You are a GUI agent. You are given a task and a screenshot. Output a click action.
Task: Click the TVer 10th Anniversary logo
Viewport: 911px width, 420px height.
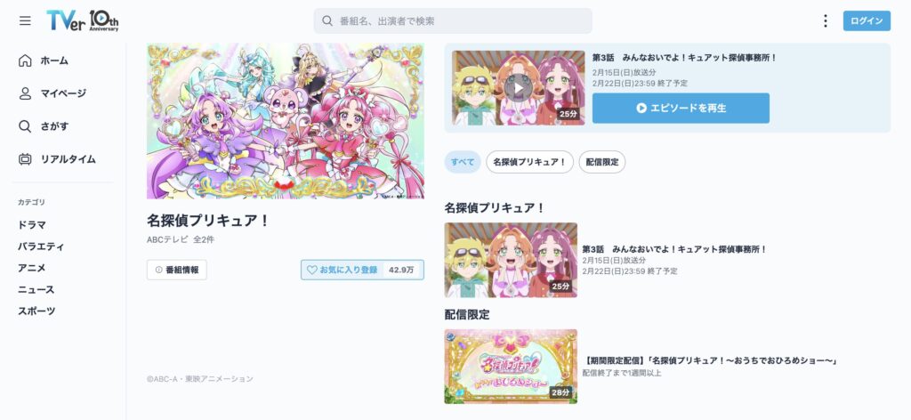click(x=83, y=21)
